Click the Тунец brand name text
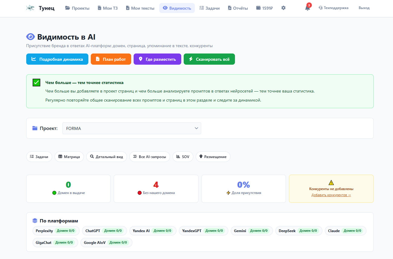The width and height of the screenshot is (393, 259). coord(47,8)
